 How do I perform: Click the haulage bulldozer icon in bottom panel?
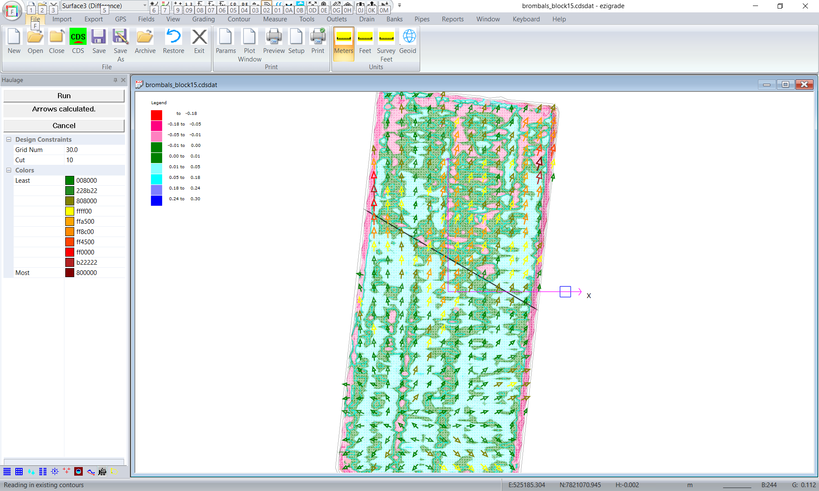(102, 471)
